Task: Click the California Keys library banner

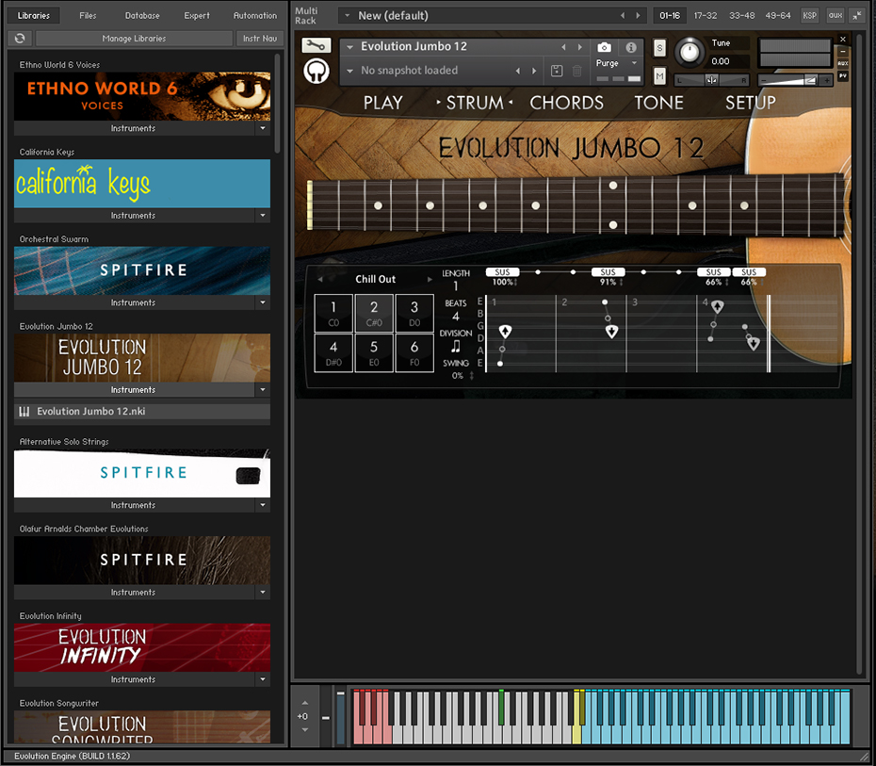Action: [x=142, y=184]
